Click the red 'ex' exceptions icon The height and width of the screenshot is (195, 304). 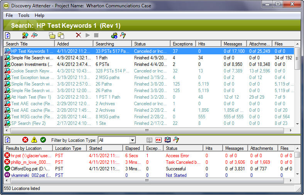click(x=159, y=140)
